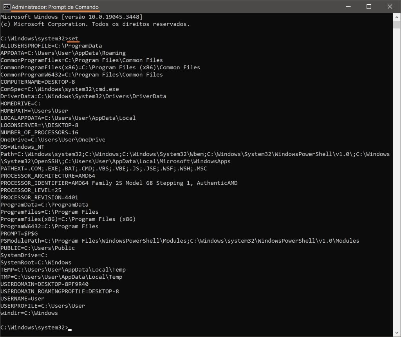Maximize the Command Prompt window

click(x=368, y=7)
